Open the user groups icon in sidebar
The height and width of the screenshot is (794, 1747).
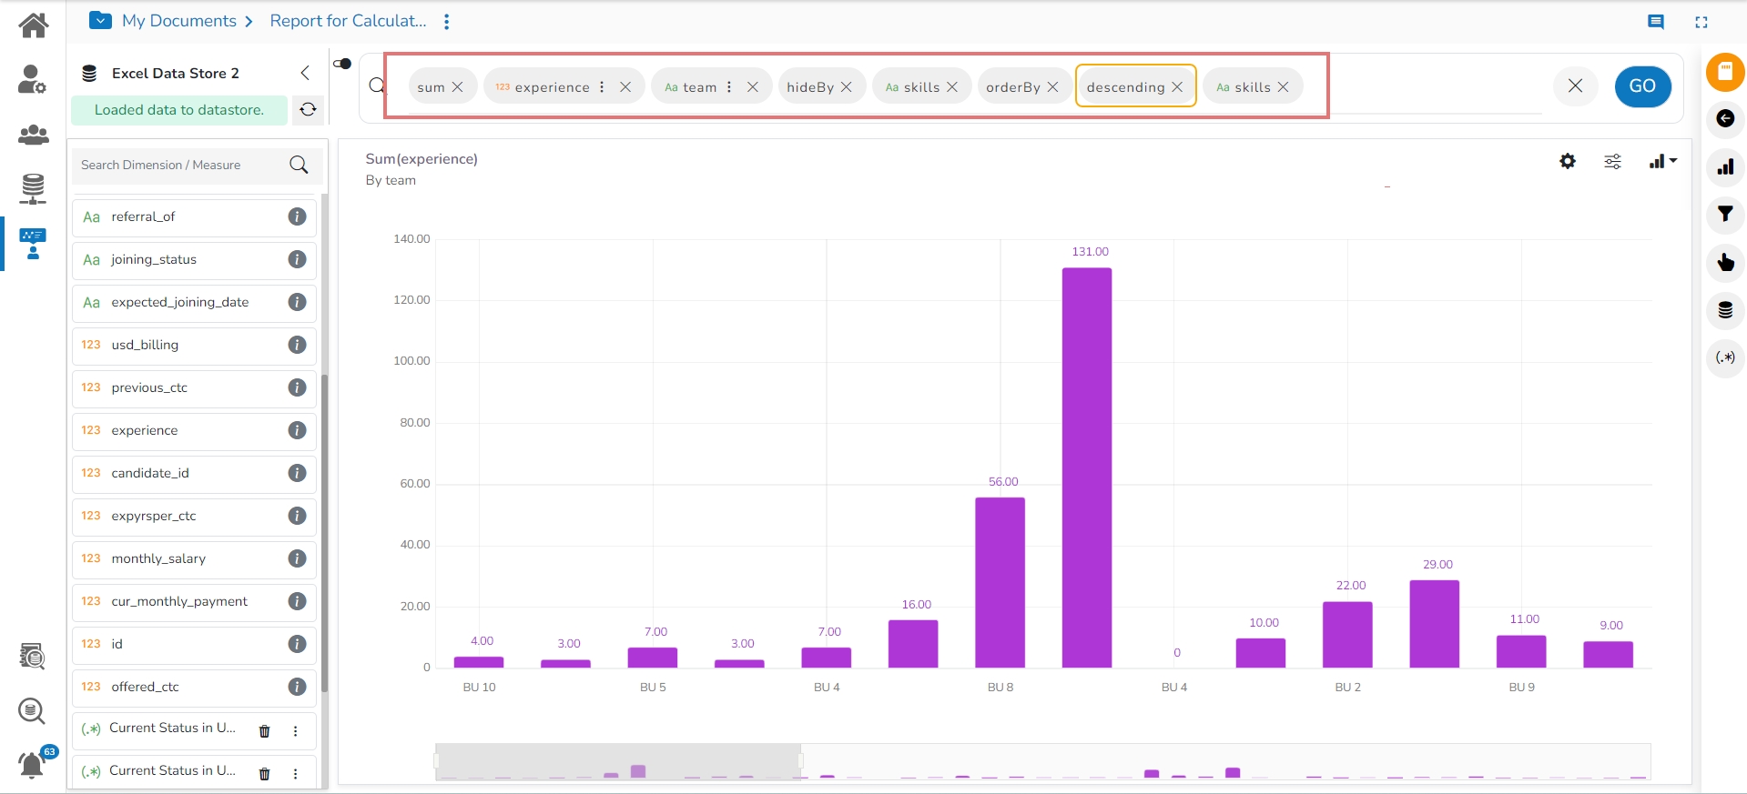[x=33, y=136]
